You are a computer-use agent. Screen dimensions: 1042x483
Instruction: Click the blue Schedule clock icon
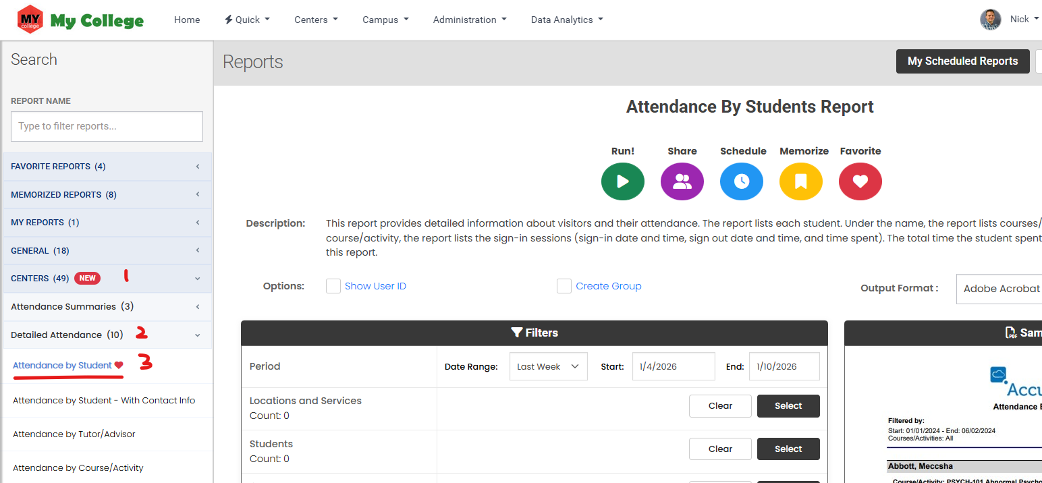coord(741,181)
